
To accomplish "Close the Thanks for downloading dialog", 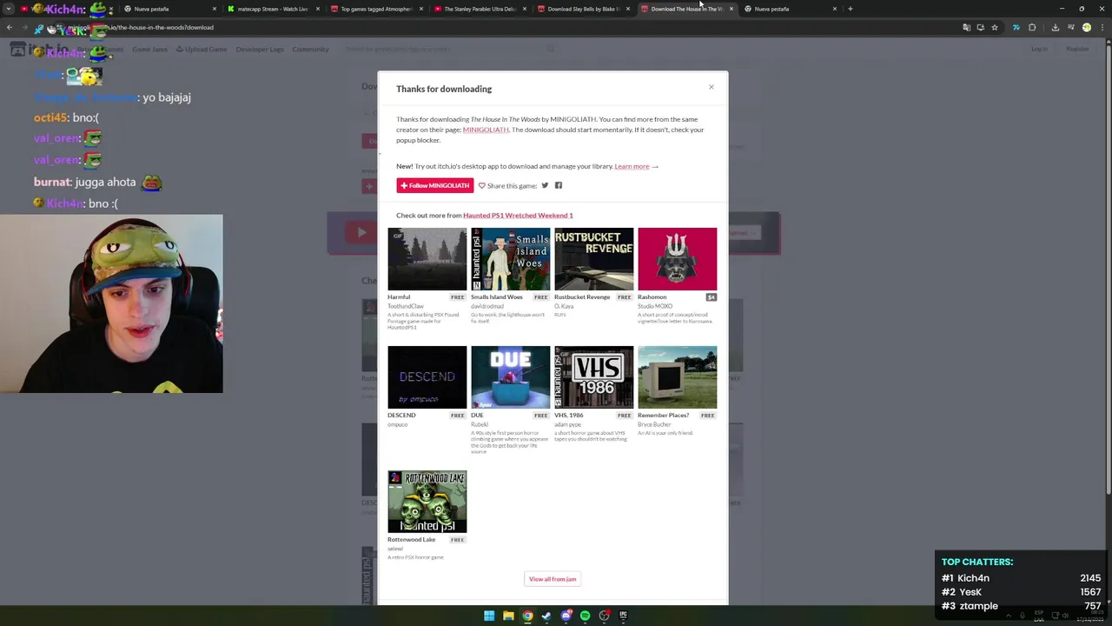I will click(x=711, y=87).
